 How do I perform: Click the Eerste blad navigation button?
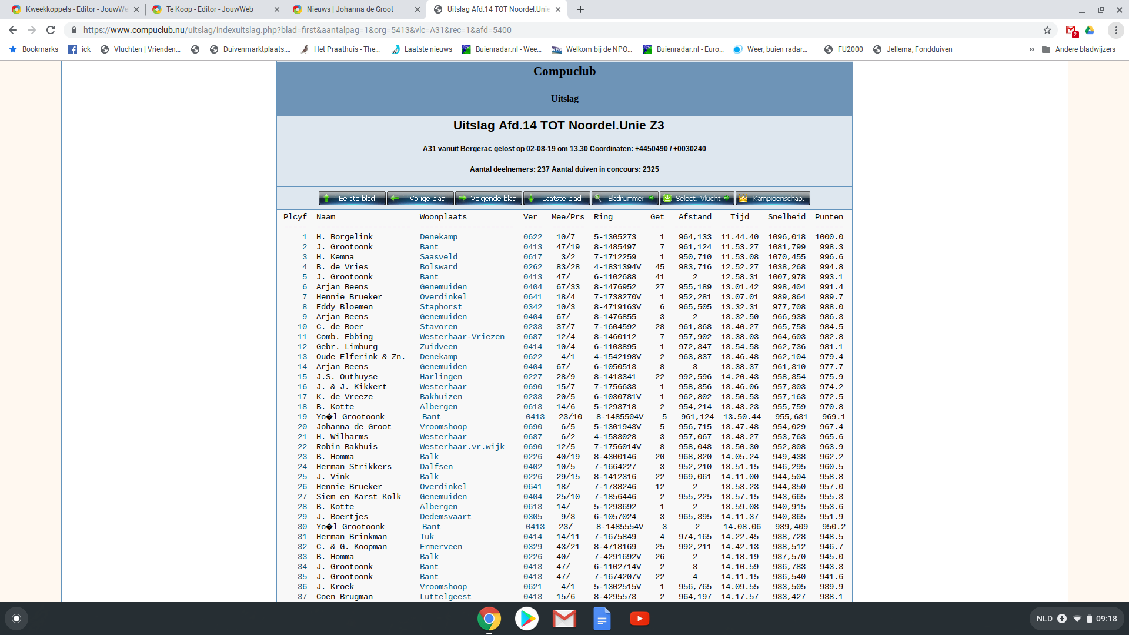(x=352, y=198)
